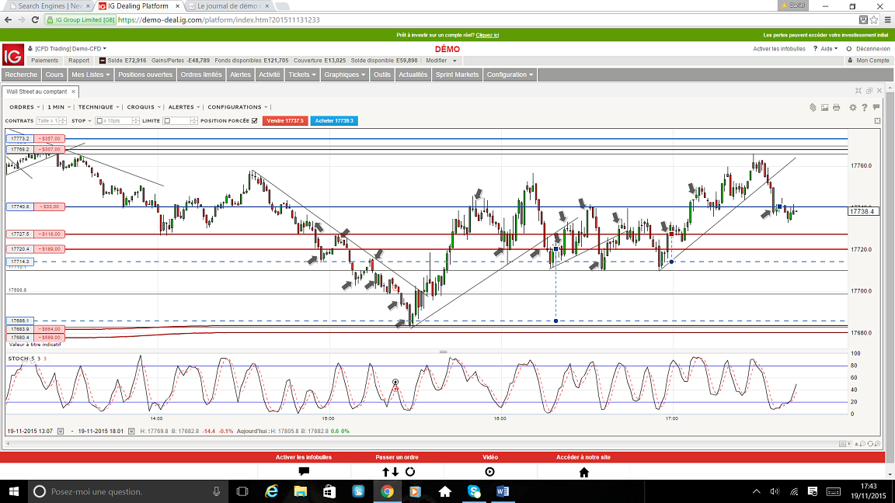Pop out chart into new window
The width and height of the screenshot is (895, 503).
tap(869, 91)
